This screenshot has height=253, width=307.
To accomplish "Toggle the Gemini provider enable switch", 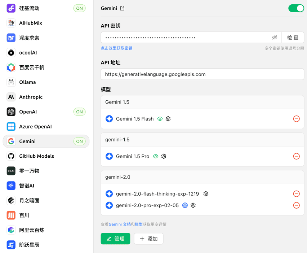I will pos(296,8).
